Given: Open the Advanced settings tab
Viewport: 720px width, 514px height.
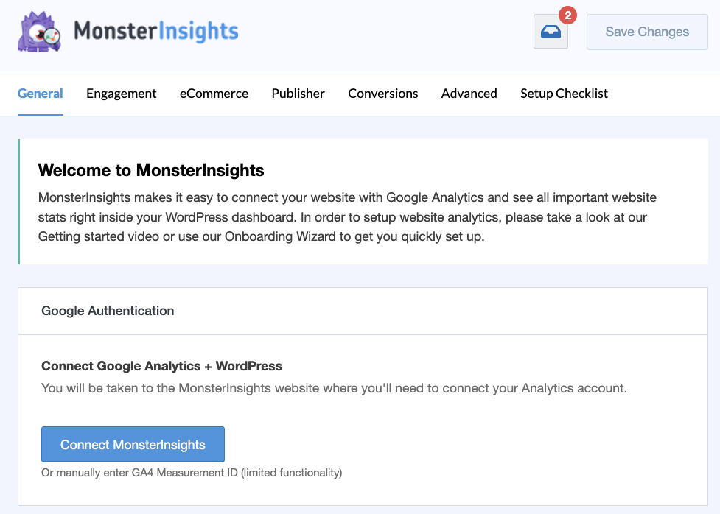Looking at the screenshot, I should (x=469, y=94).
